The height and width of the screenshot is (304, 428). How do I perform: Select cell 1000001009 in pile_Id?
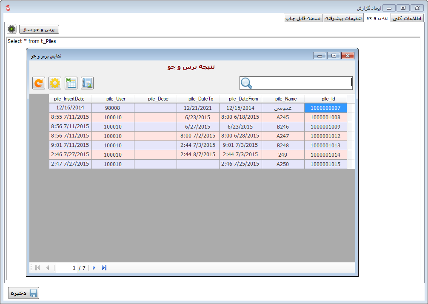click(x=325, y=126)
